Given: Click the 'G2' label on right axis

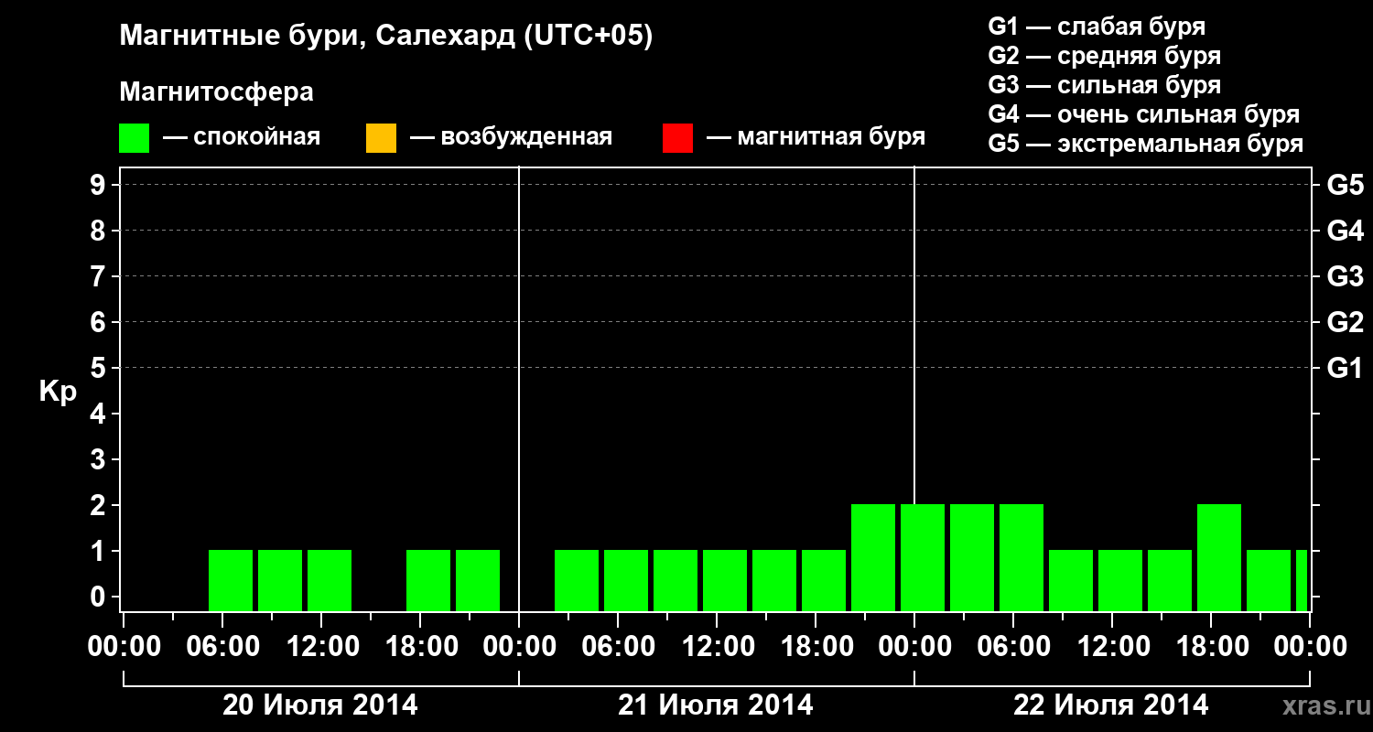Looking at the screenshot, I should pos(1346,322).
